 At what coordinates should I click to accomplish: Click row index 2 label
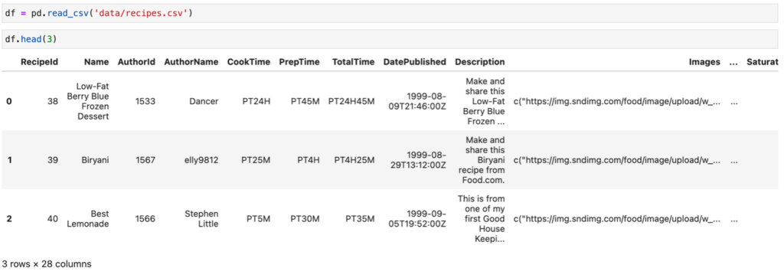tap(8, 218)
